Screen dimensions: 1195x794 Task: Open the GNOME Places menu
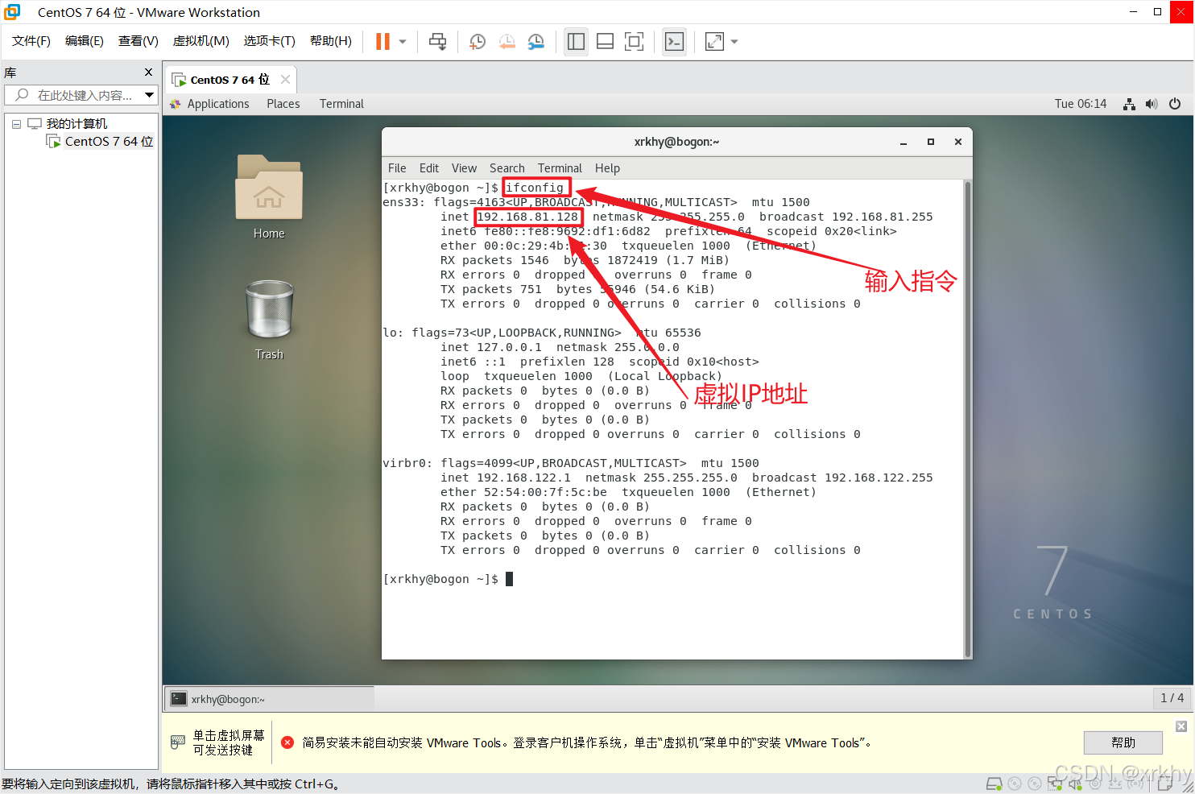coord(283,104)
